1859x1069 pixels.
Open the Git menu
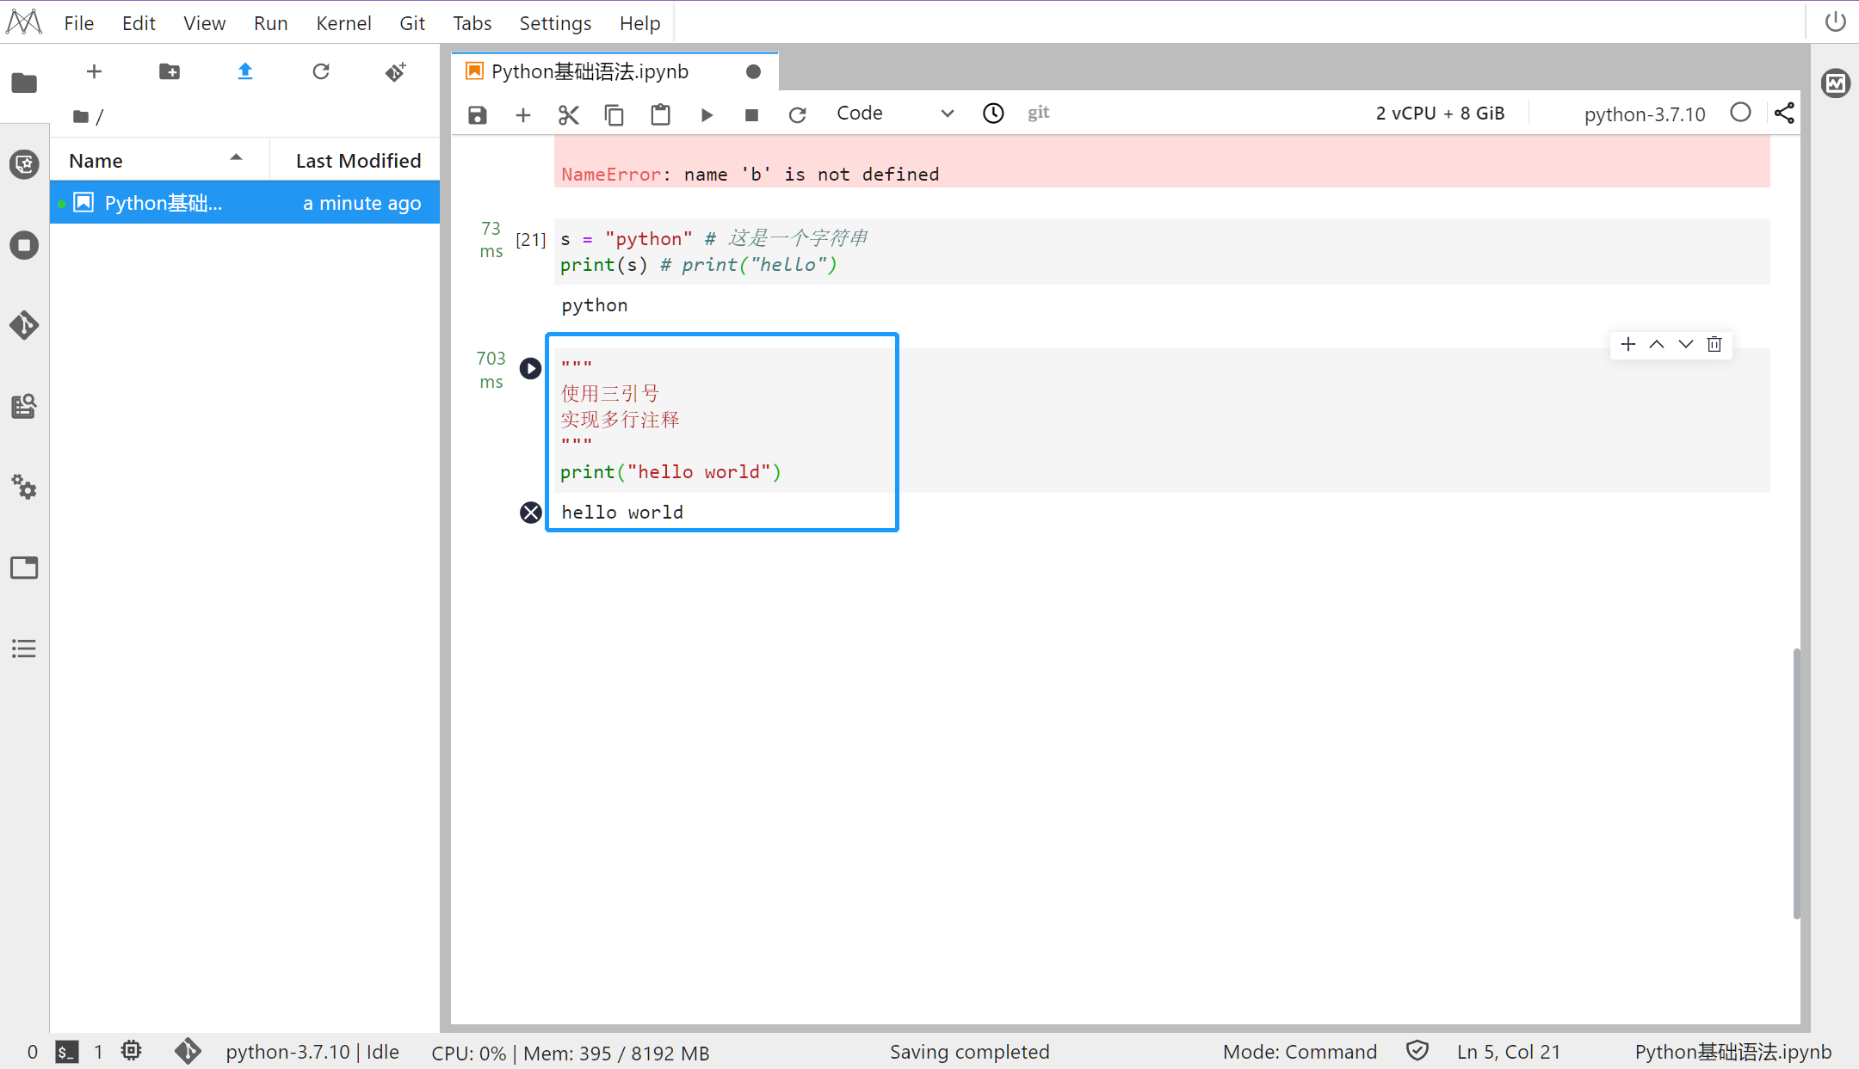412,23
